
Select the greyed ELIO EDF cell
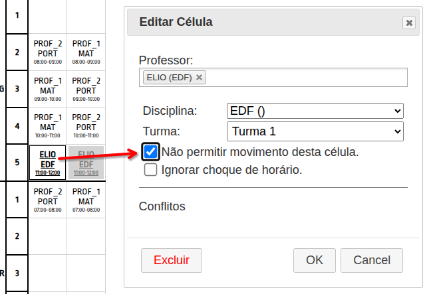pyautogui.click(x=86, y=163)
